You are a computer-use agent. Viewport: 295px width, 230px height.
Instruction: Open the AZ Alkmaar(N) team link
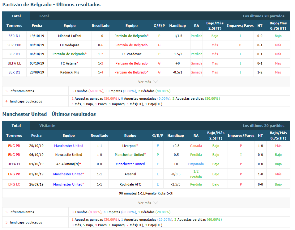[69, 164]
